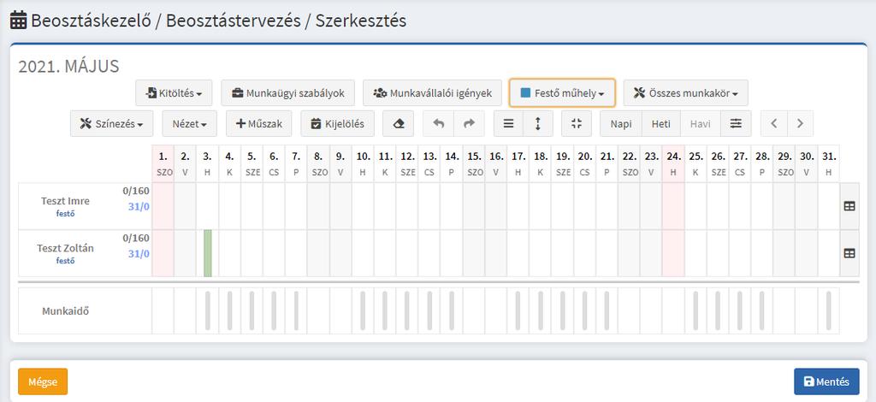Click the Mentés save button
This screenshot has height=402, width=876.
point(826,381)
